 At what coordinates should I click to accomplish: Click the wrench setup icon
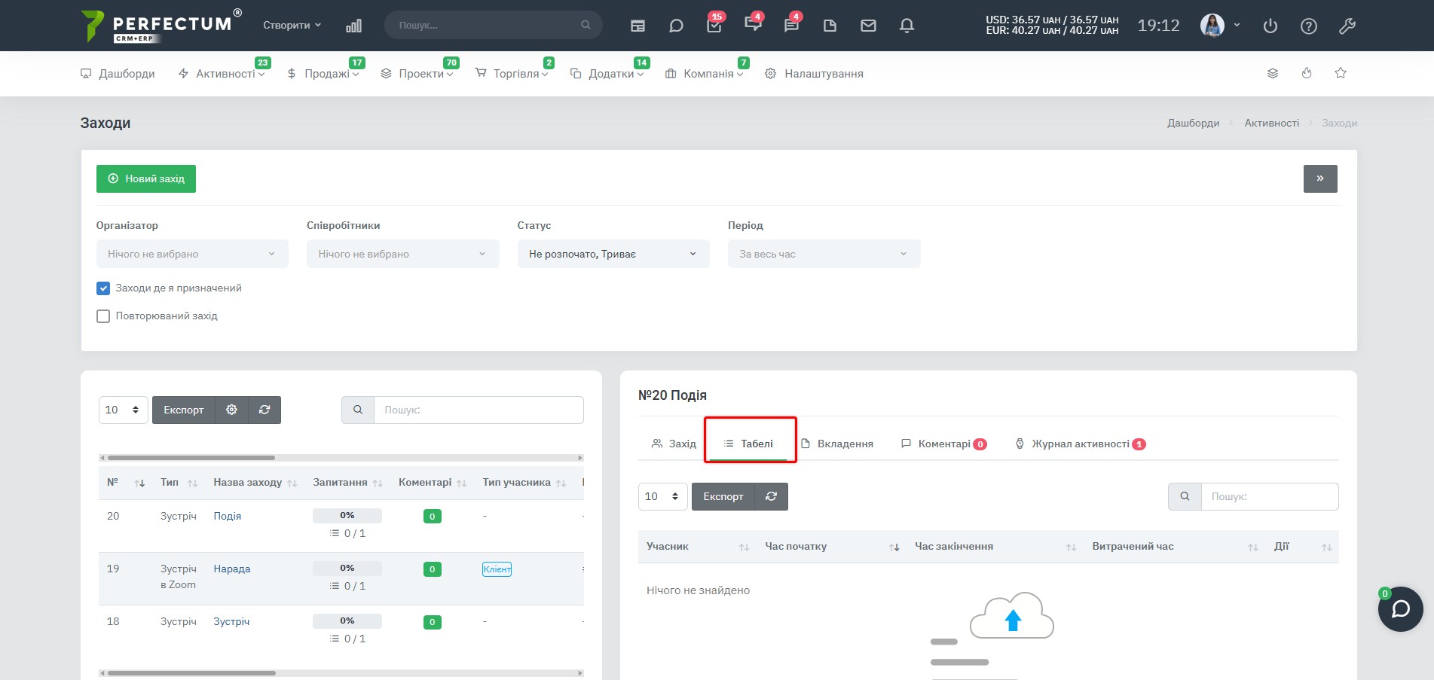pyautogui.click(x=1347, y=26)
